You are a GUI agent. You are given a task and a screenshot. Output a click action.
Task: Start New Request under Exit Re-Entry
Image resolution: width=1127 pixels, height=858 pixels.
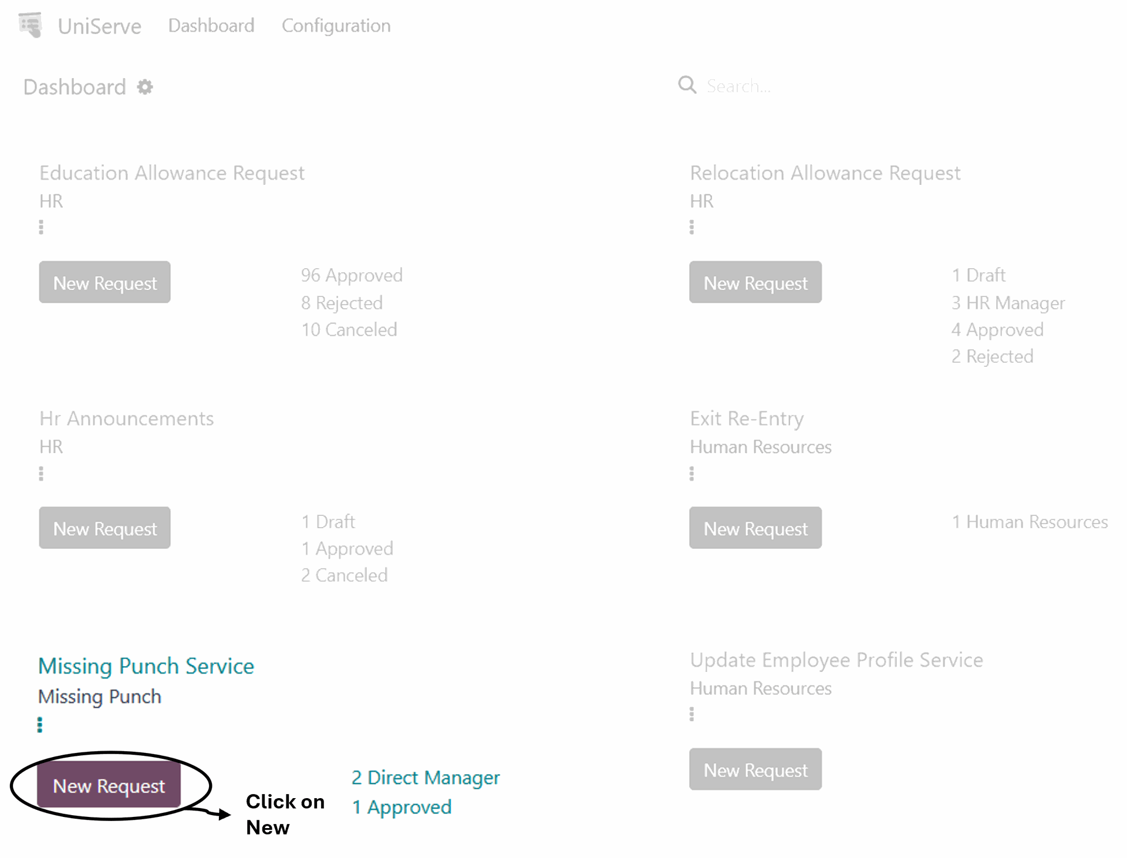coord(755,528)
